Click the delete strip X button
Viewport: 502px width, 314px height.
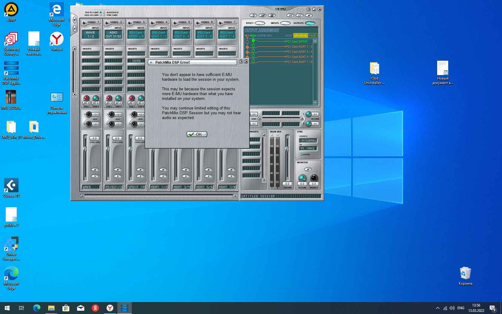[74, 29]
